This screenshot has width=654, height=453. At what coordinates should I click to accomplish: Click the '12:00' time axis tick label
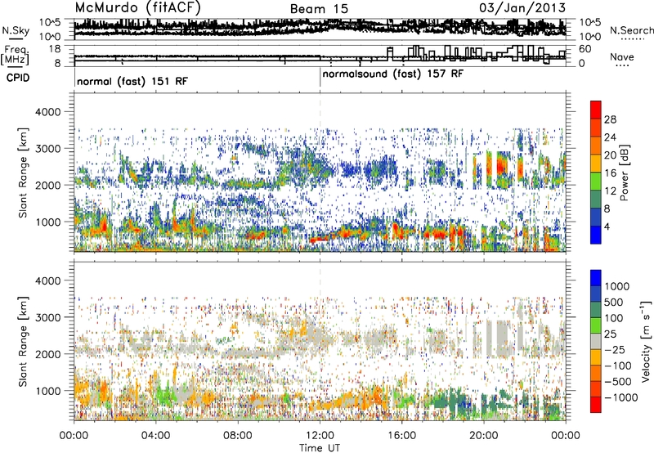point(320,436)
